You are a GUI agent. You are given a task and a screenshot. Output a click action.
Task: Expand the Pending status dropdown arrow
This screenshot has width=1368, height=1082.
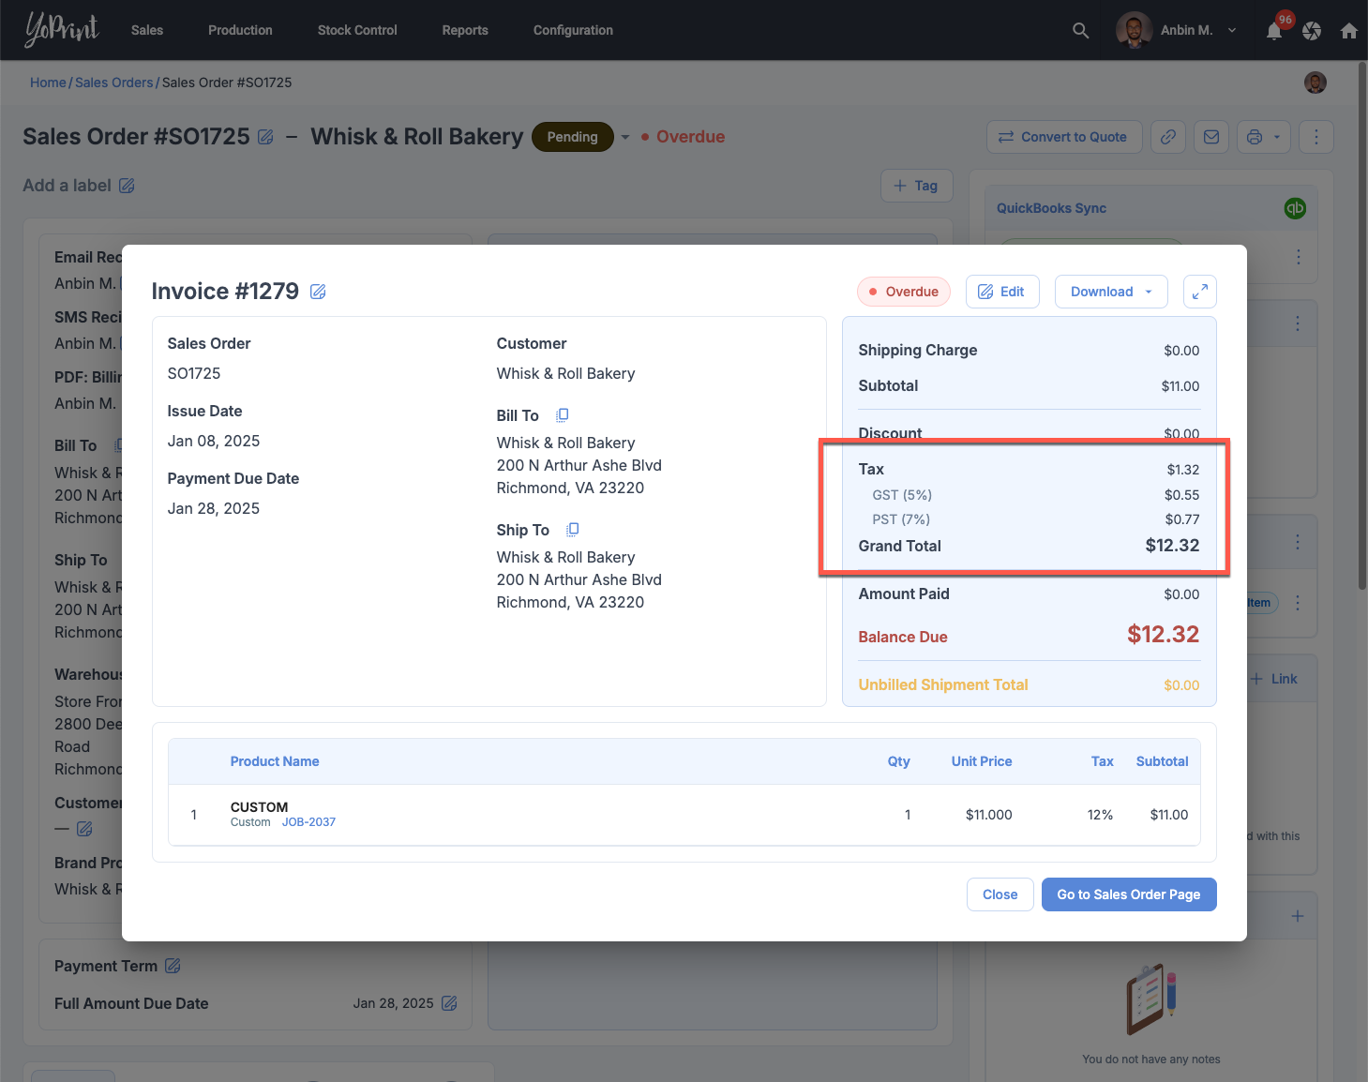pyautogui.click(x=625, y=137)
